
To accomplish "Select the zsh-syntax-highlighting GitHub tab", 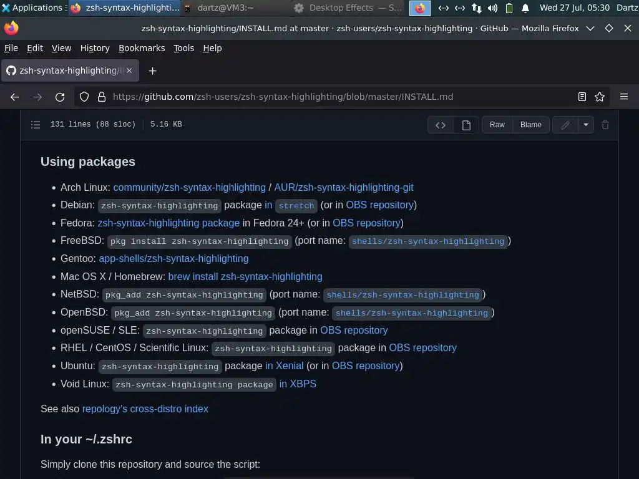I will tap(70, 70).
